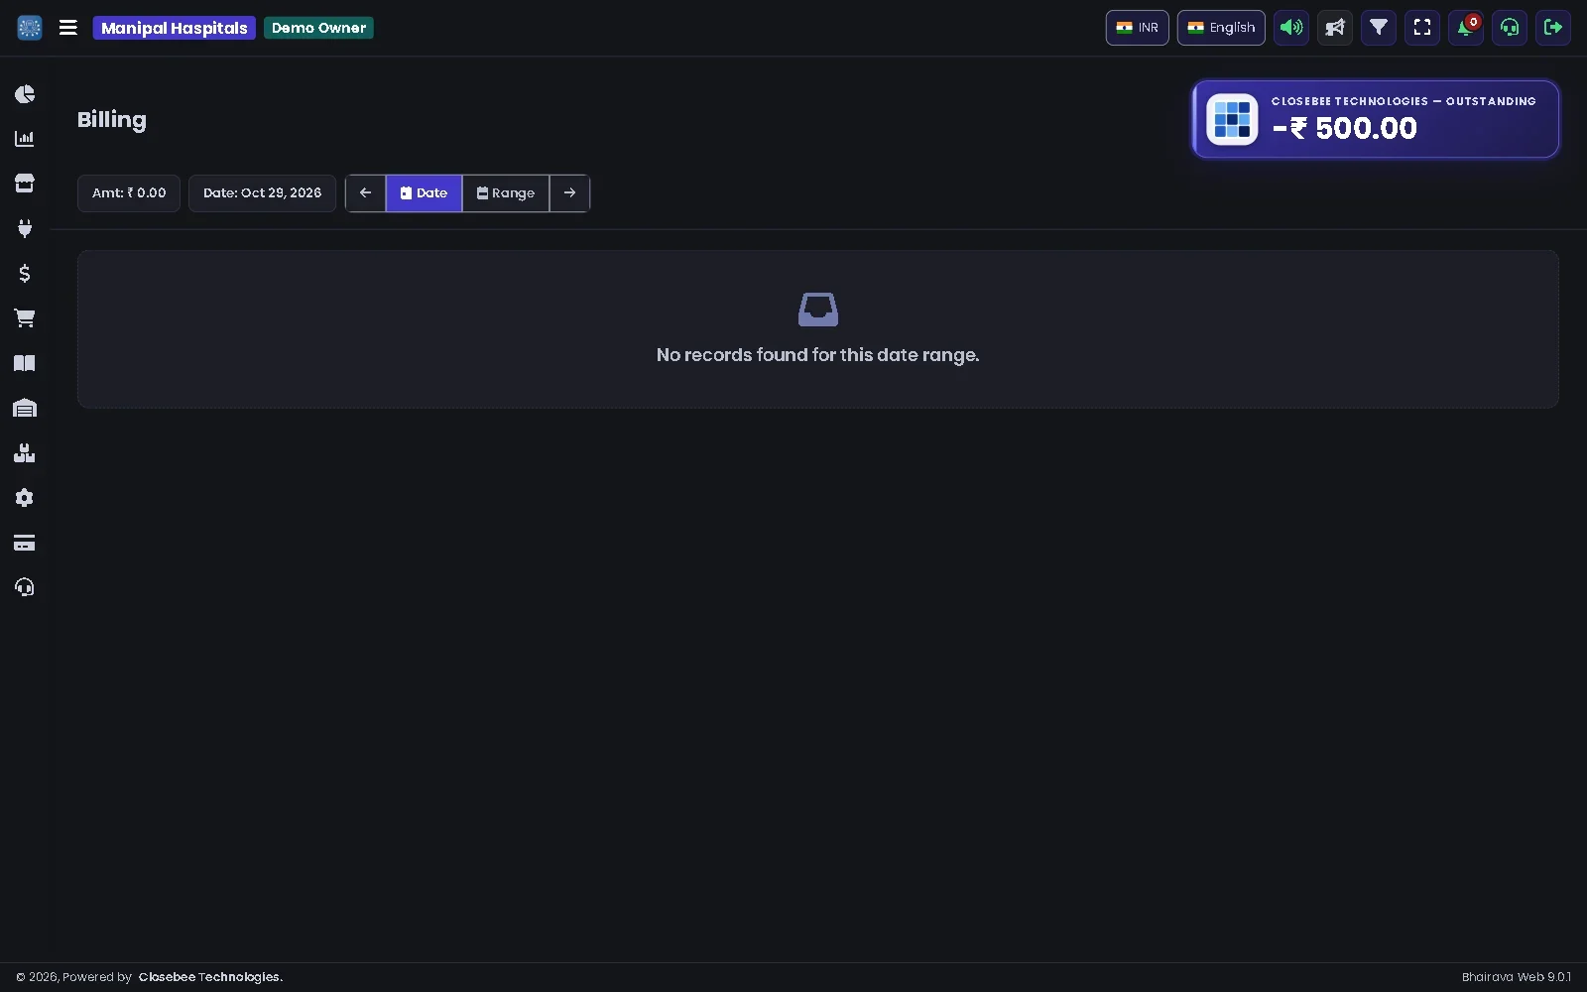This screenshot has width=1587, height=992.
Task: Click the Billing page heading
Action: (x=112, y=120)
